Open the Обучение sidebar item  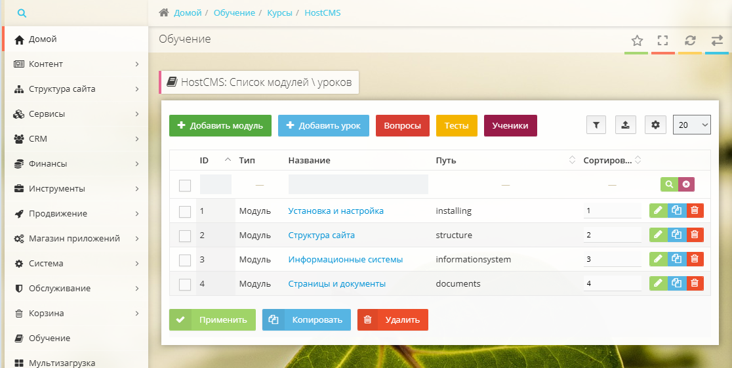49,338
